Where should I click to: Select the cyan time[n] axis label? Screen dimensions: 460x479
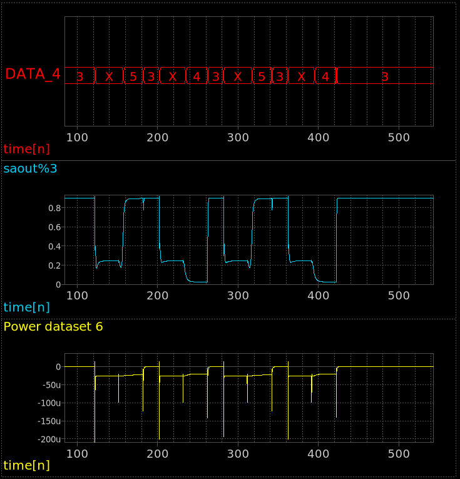coord(26,307)
